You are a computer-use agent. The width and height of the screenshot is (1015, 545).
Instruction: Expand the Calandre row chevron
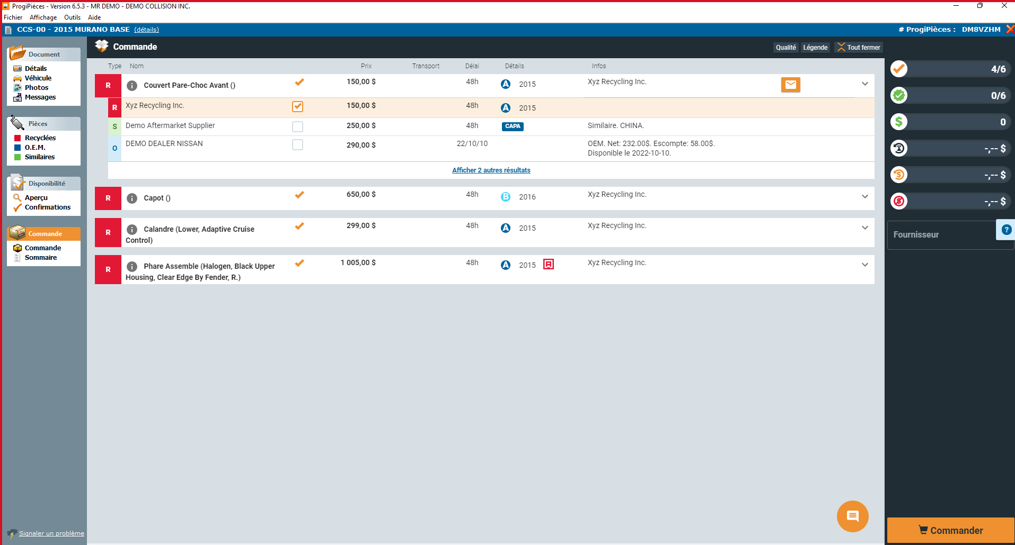coord(864,228)
